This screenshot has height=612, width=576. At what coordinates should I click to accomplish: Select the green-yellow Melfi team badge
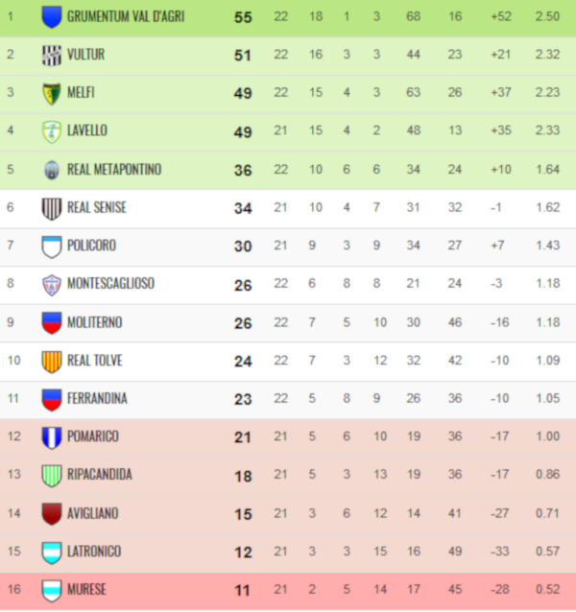52,94
